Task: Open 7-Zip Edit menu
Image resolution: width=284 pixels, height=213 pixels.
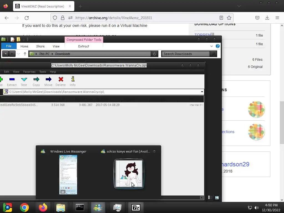Action: click(x=7, y=72)
